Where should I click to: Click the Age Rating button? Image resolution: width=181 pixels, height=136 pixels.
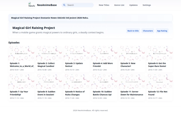162,31
